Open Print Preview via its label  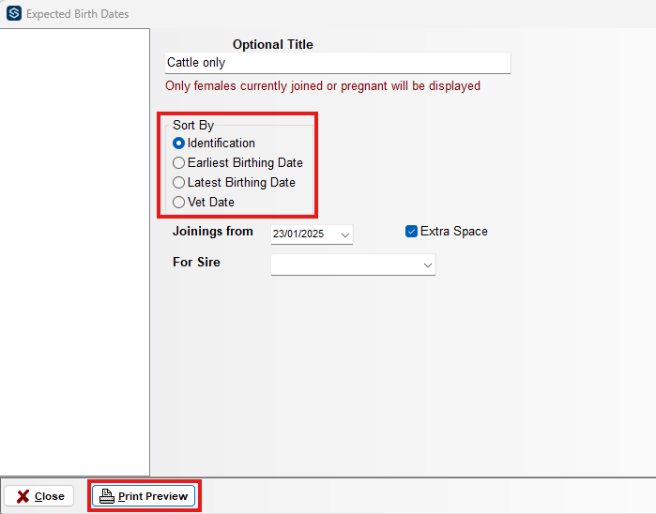153,496
